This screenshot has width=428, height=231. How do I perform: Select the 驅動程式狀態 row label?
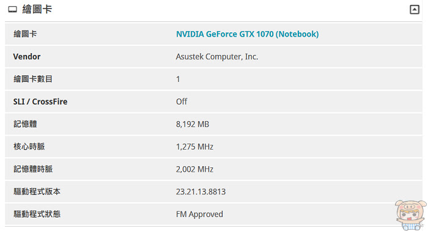click(x=37, y=214)
